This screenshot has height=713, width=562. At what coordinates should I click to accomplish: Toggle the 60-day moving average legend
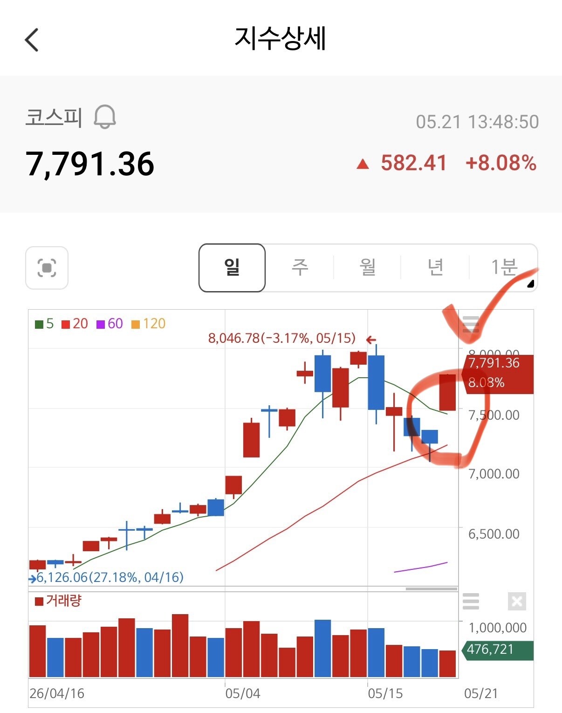point(110,324)
